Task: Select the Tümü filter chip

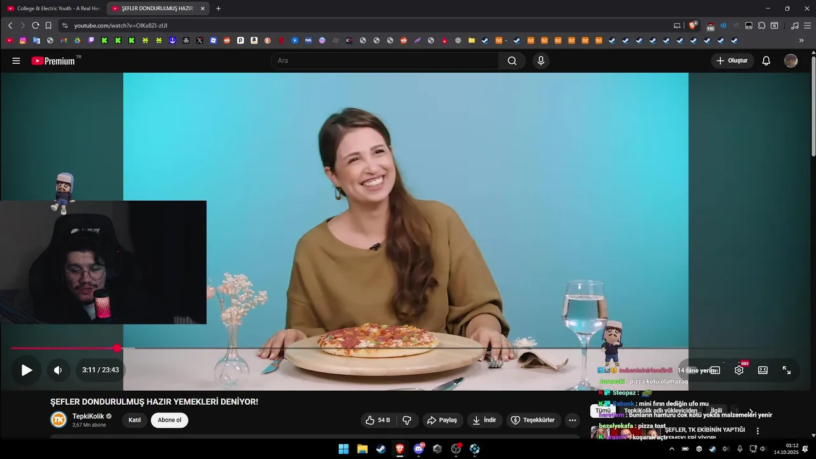Action: (x=603, y=411)
